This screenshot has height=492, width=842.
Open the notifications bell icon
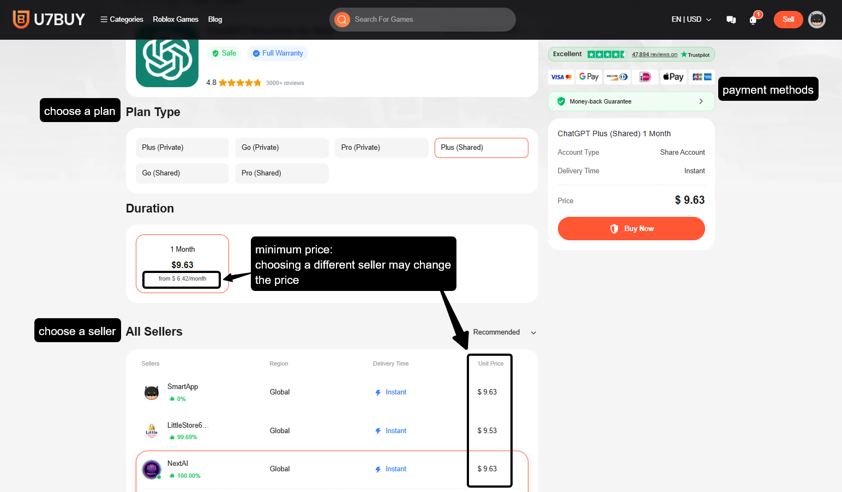click(753, 20)
